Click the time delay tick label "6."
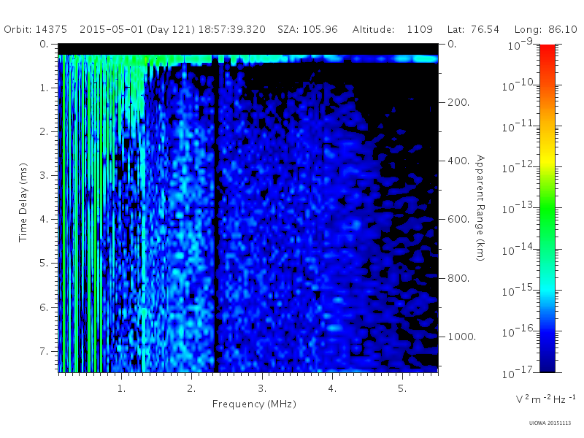The image size is (584, 438). click(44, 307)
